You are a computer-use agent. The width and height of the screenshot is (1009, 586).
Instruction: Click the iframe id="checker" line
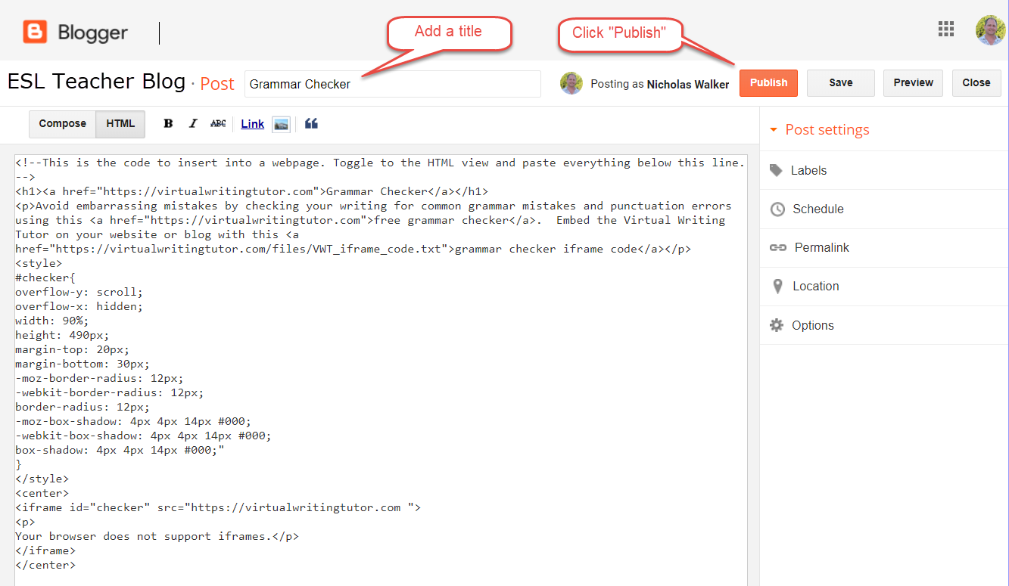218,507
